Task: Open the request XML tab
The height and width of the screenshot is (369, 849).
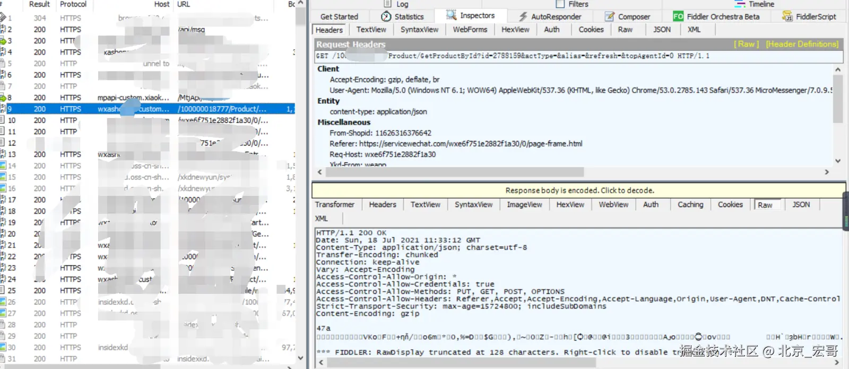Action: [x=694, y=30]
